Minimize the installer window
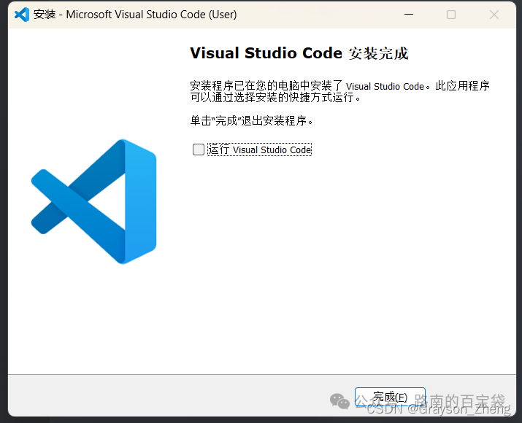 (409, 15)
